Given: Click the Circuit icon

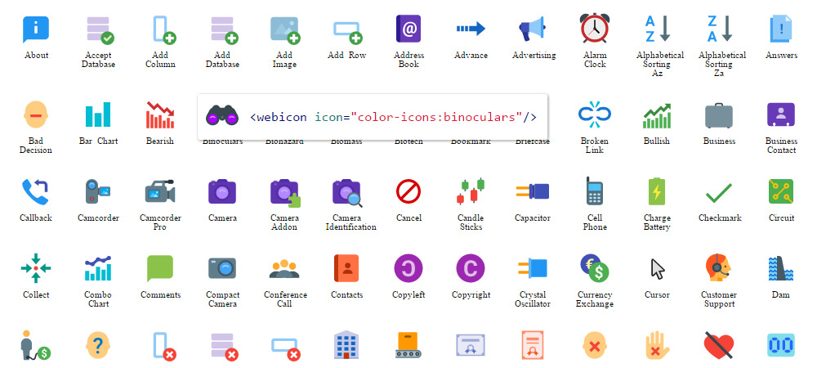Looking at the screenshot, I should pos(780,191).
